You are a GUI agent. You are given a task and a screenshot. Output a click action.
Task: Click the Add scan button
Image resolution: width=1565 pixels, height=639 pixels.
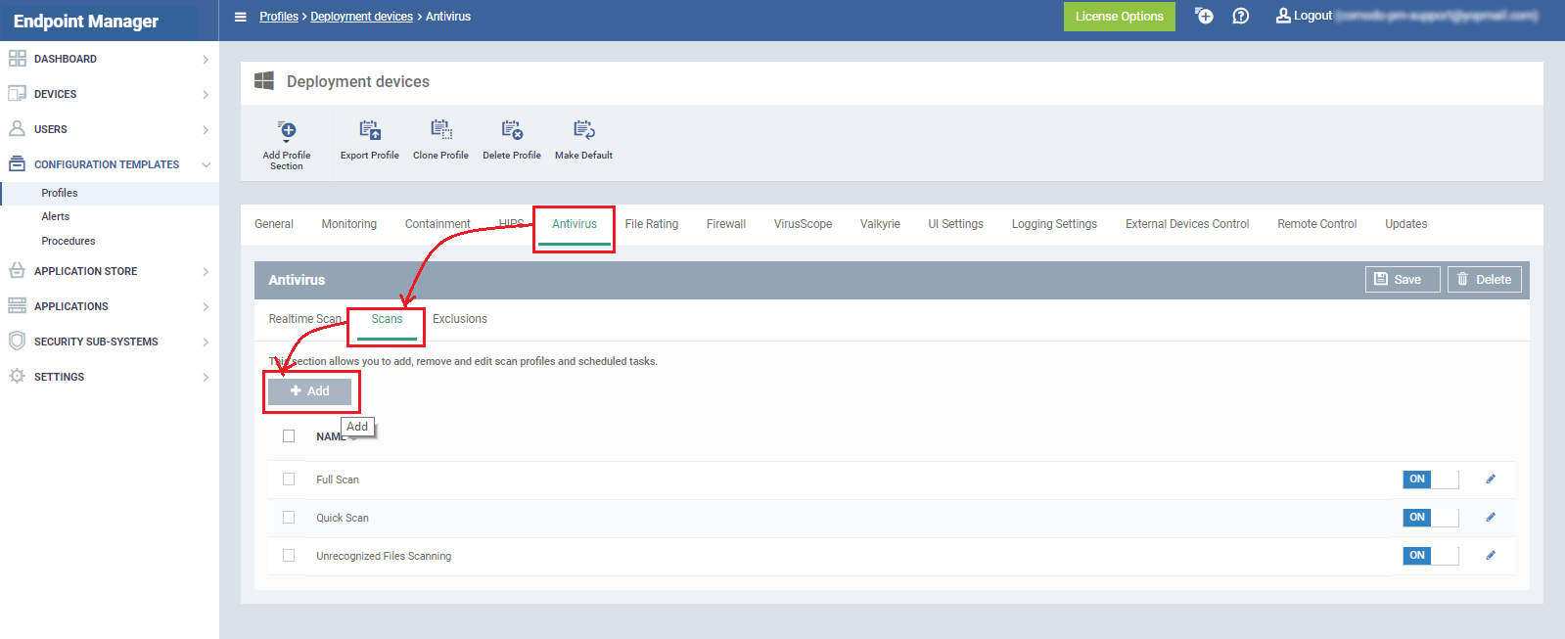pos(310,391)
